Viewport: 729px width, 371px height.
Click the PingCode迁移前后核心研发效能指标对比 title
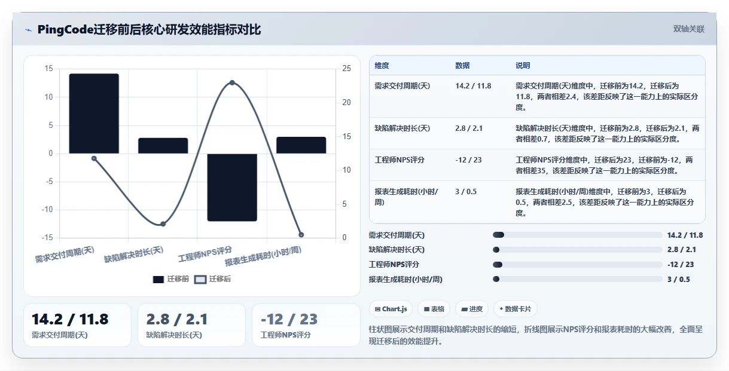coord(149,29)
